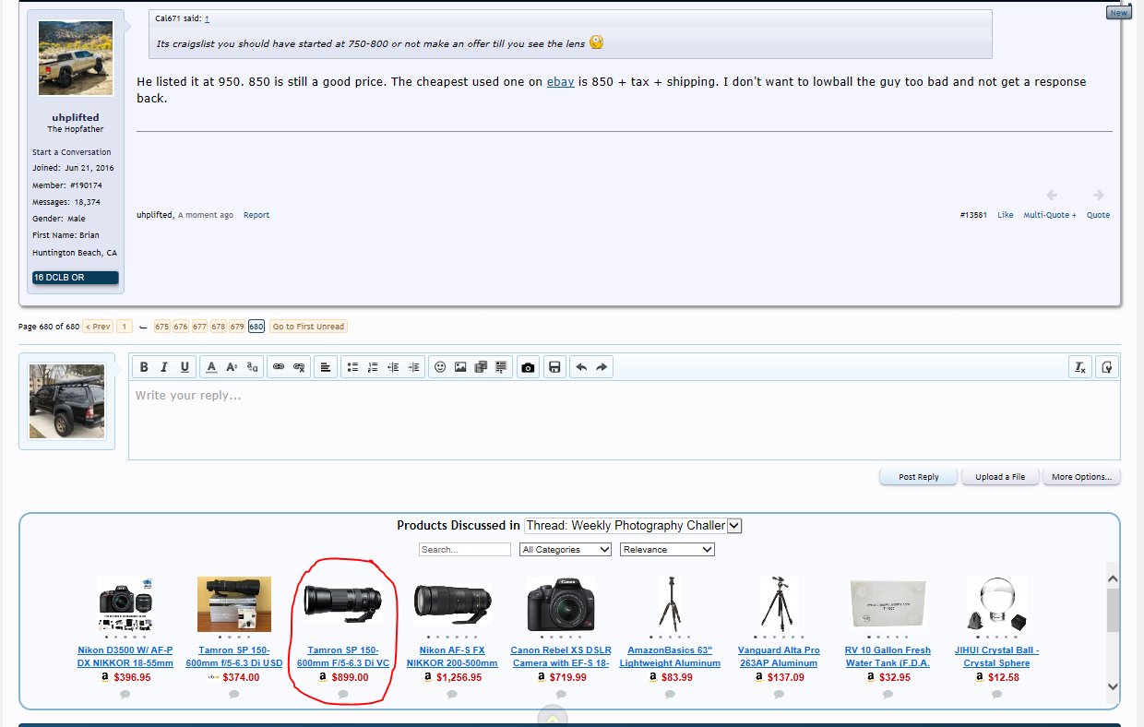Open the font size option
1144x727 pixels.
click(232, 367)
